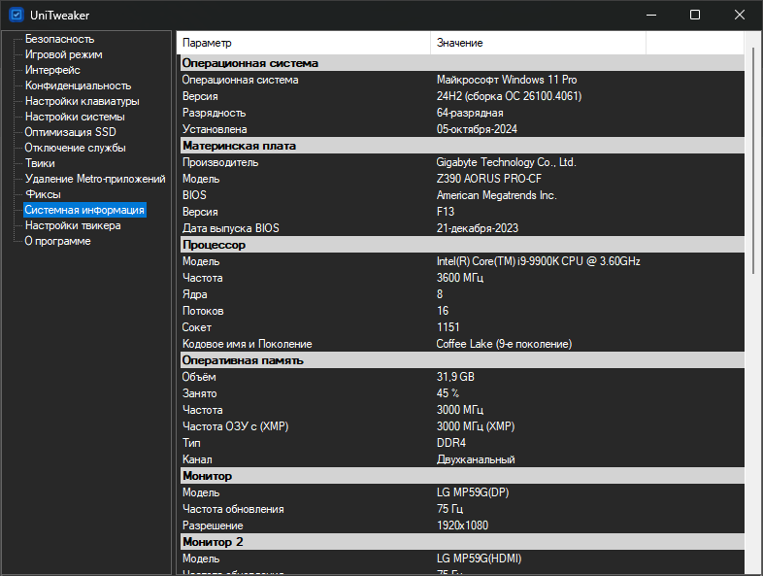Open Настройки системы in tree
This screenshot has height=576, width=763.
click(75, 117)
